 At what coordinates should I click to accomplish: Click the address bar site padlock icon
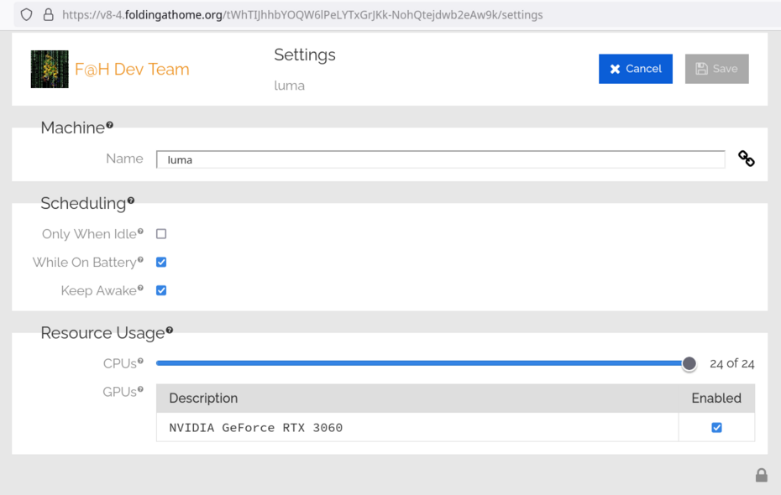pyautogui.click(x=49, y=15)
